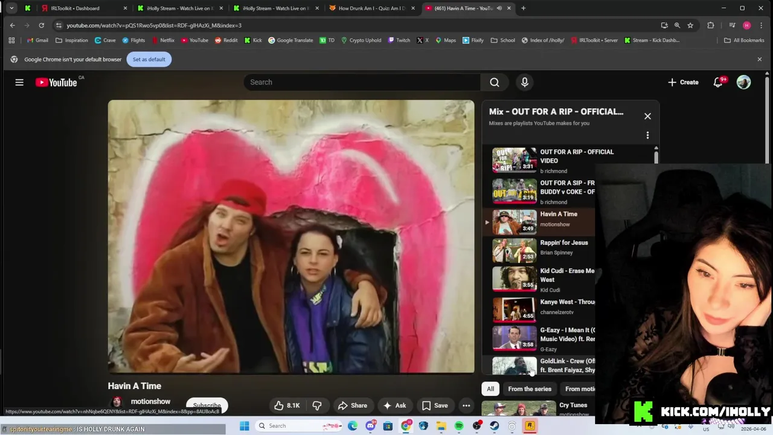Switch to How Drunk Am I quiz tab
Image resolution: width=773 pixels, height=435 pixels.
click(x=371, y=8)
